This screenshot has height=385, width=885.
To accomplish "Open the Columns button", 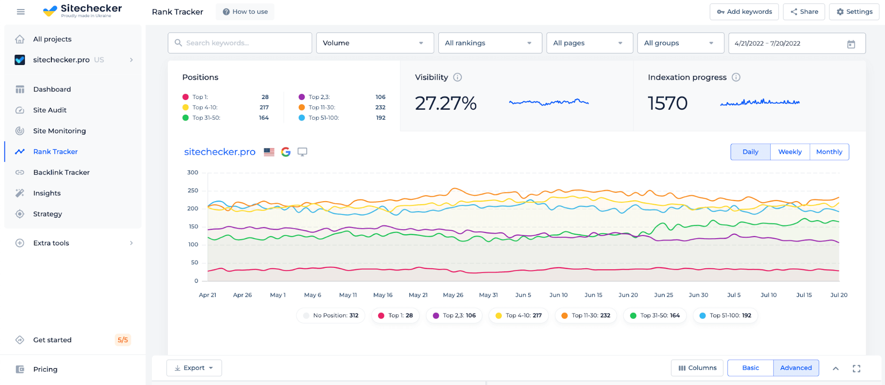I will coord(697,368).
